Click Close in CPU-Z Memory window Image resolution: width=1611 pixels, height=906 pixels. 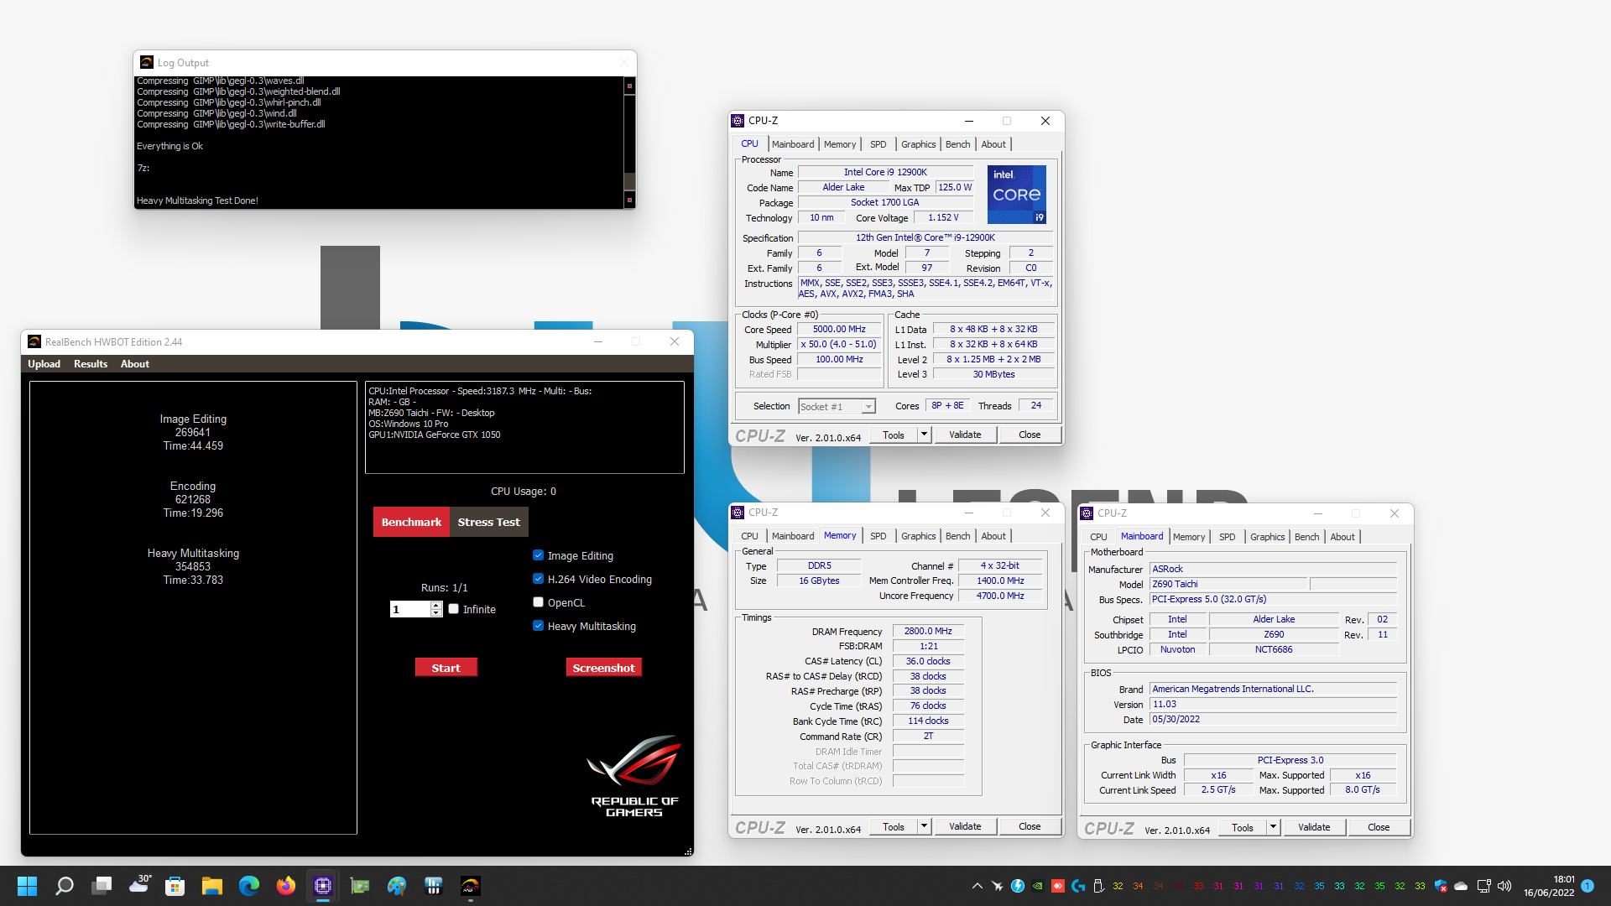(x=1030, y=826)
